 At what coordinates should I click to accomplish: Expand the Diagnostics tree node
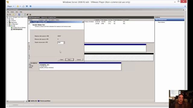(8, 22)
